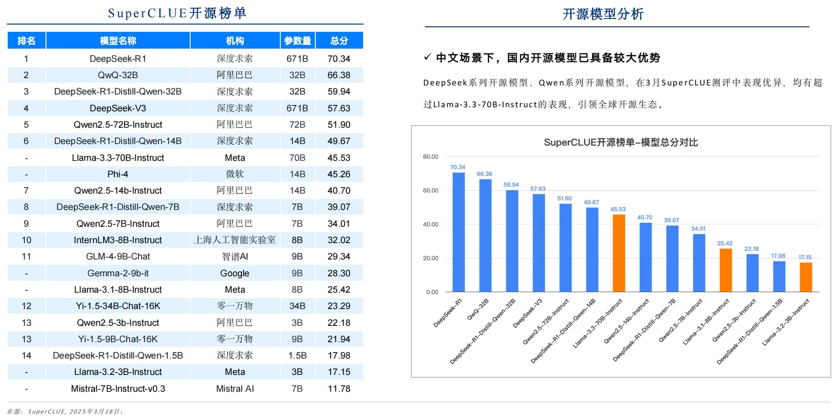Image resolution: width=840 pixels, height=419 pixels.
Task: Click the orange bar labeled 17.15
Action: 806,277
